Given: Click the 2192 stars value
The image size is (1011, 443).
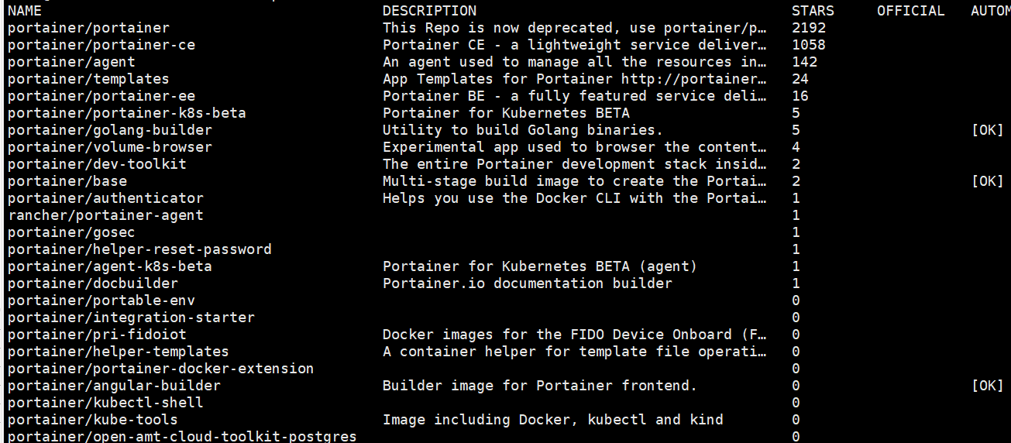Looking at the screenshot, I should (809, 28).
